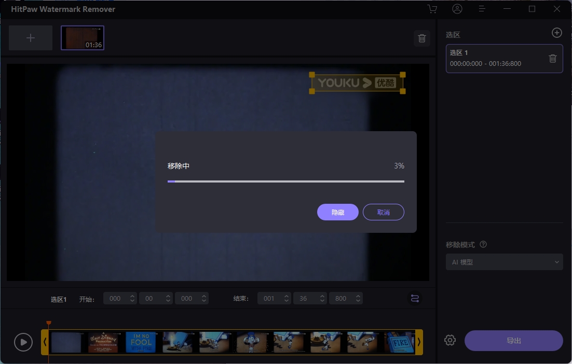
Task: Maximize the HitPaw Watermark Remover window
Action: (532, 9)
